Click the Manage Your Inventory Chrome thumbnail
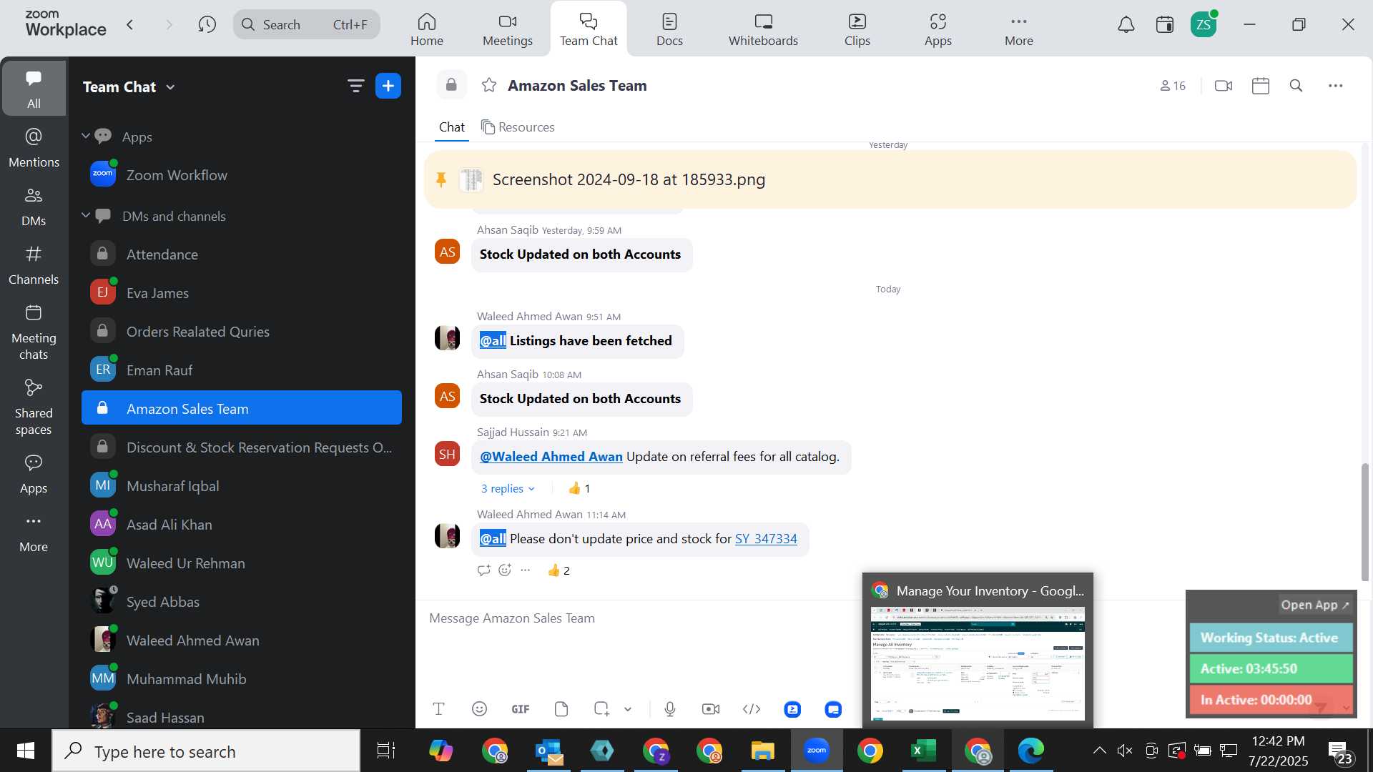The image size is (1373, 772). [978, 663]
